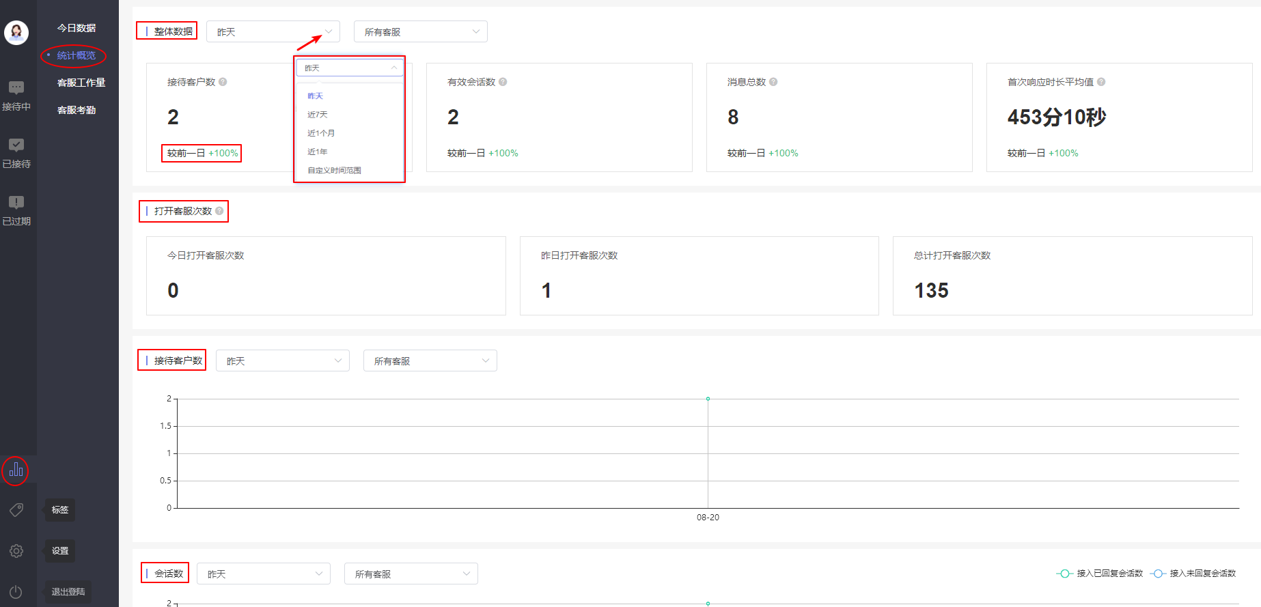The height and width of the screenshot is (607, 1261).
Task: Click help icon beside 首次响应时长平均值
Action: (x=1101, y=82)
